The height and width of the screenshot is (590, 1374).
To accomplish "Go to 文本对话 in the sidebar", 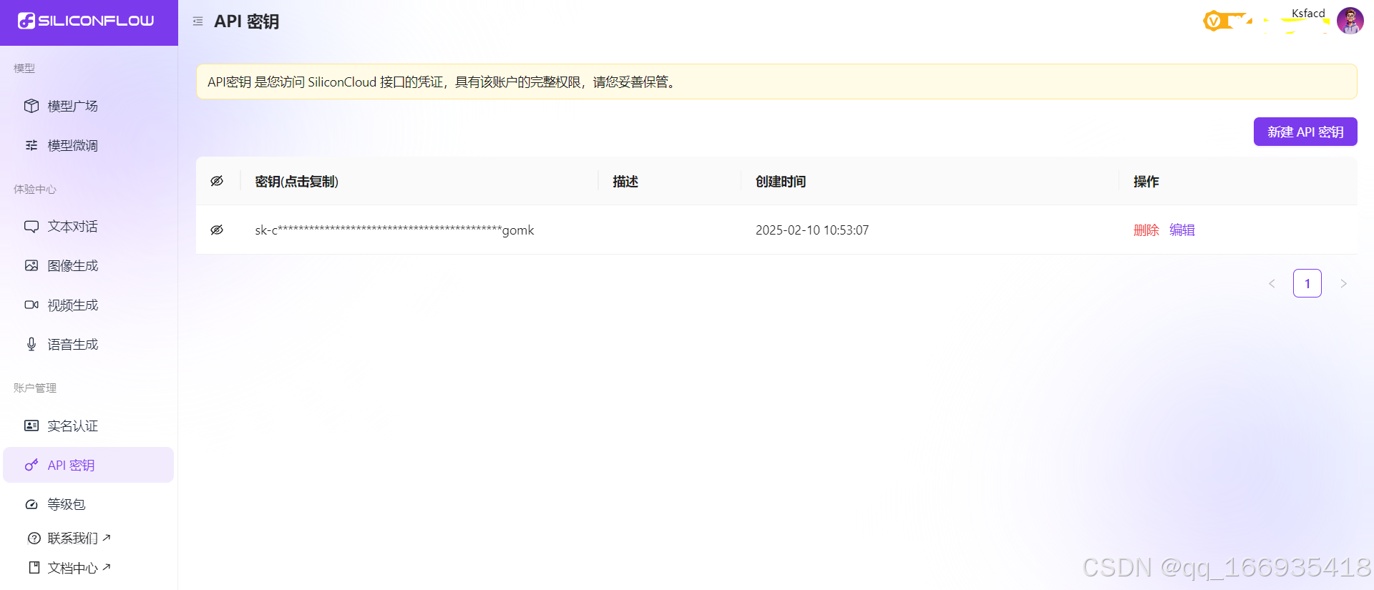I will [89, 226].
